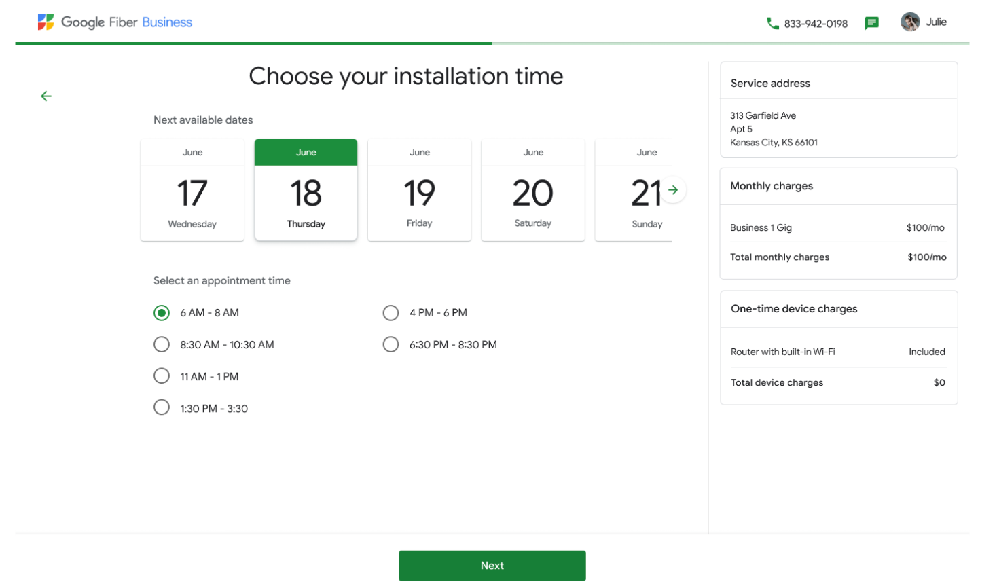Click the Julie account name
The image size is (997, 588).
point(936,22)
